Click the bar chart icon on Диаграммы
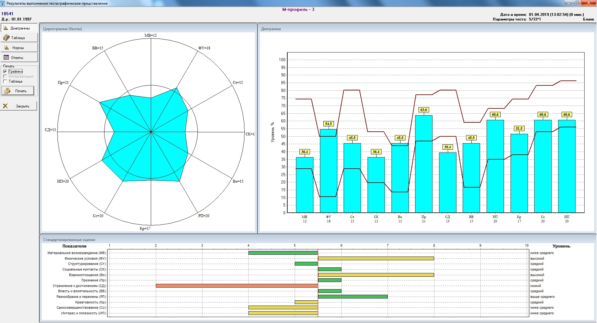The width and height of the screenshot is (597, 323). pos(6,28)
